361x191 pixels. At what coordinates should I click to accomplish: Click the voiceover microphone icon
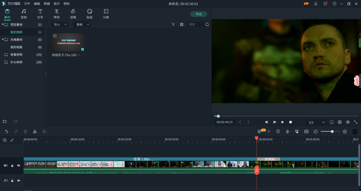point(287,132)
